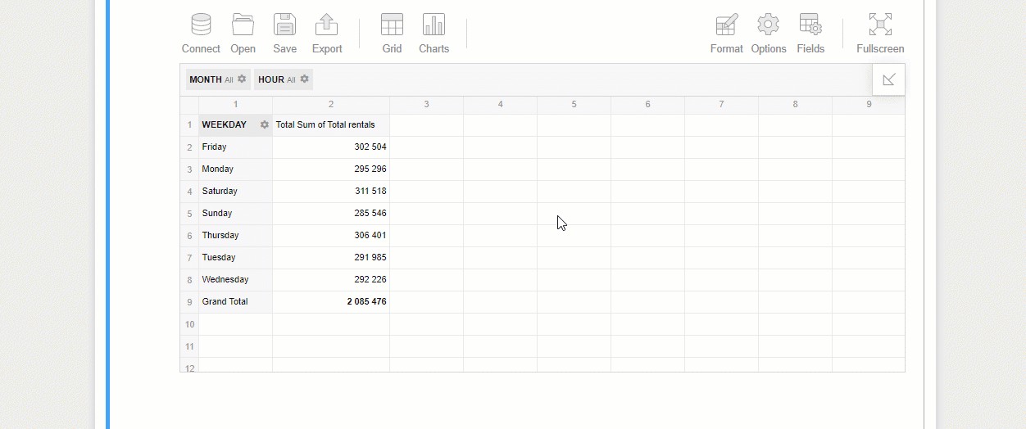
Task: Switch to Charts view
Action: [x=434, y=25]
